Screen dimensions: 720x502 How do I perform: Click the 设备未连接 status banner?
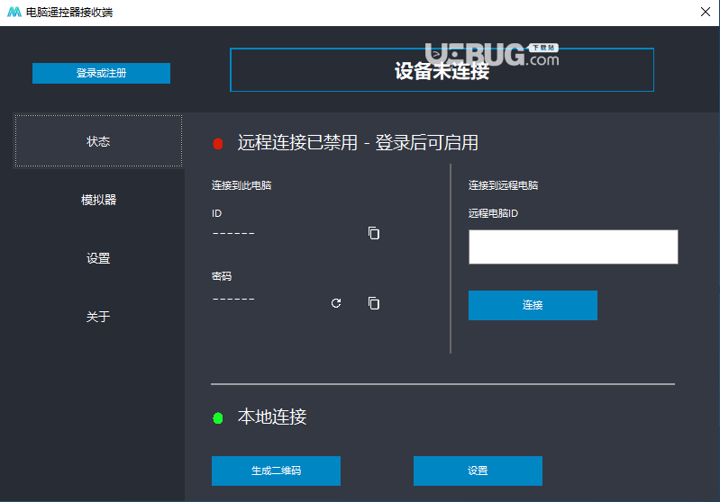click(x=442, y=70)
